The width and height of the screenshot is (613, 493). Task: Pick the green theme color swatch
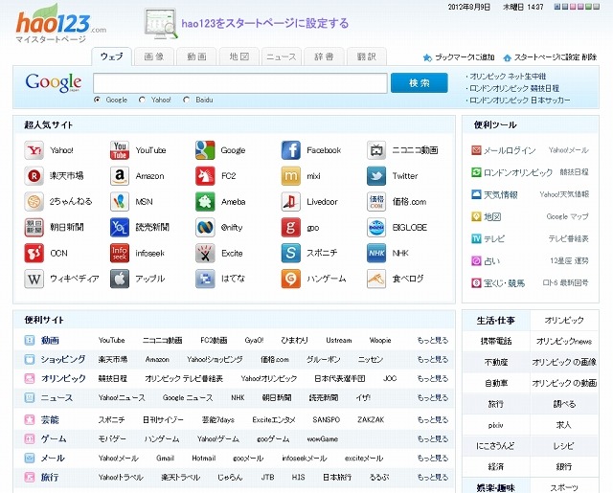[x=589, y=7]
